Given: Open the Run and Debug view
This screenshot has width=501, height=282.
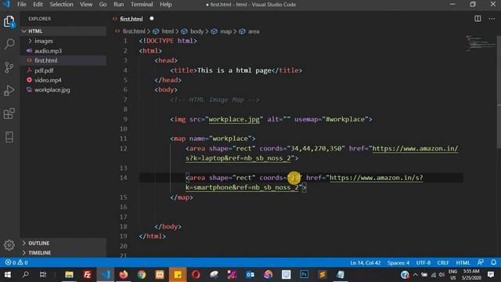Looking at the screenshot, I should (9, 91).
